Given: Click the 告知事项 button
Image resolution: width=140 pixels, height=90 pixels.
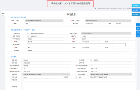Looking at the screenshot, I should coord(136,6).
